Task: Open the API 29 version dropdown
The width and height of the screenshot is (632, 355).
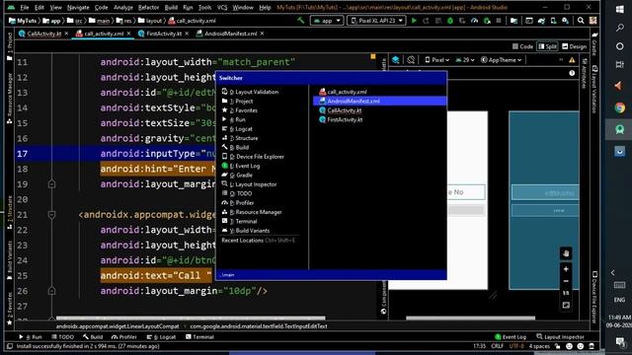Action: [x=465, y=60]
